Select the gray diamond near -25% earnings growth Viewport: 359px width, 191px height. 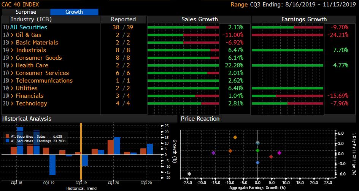coord(189,174)
